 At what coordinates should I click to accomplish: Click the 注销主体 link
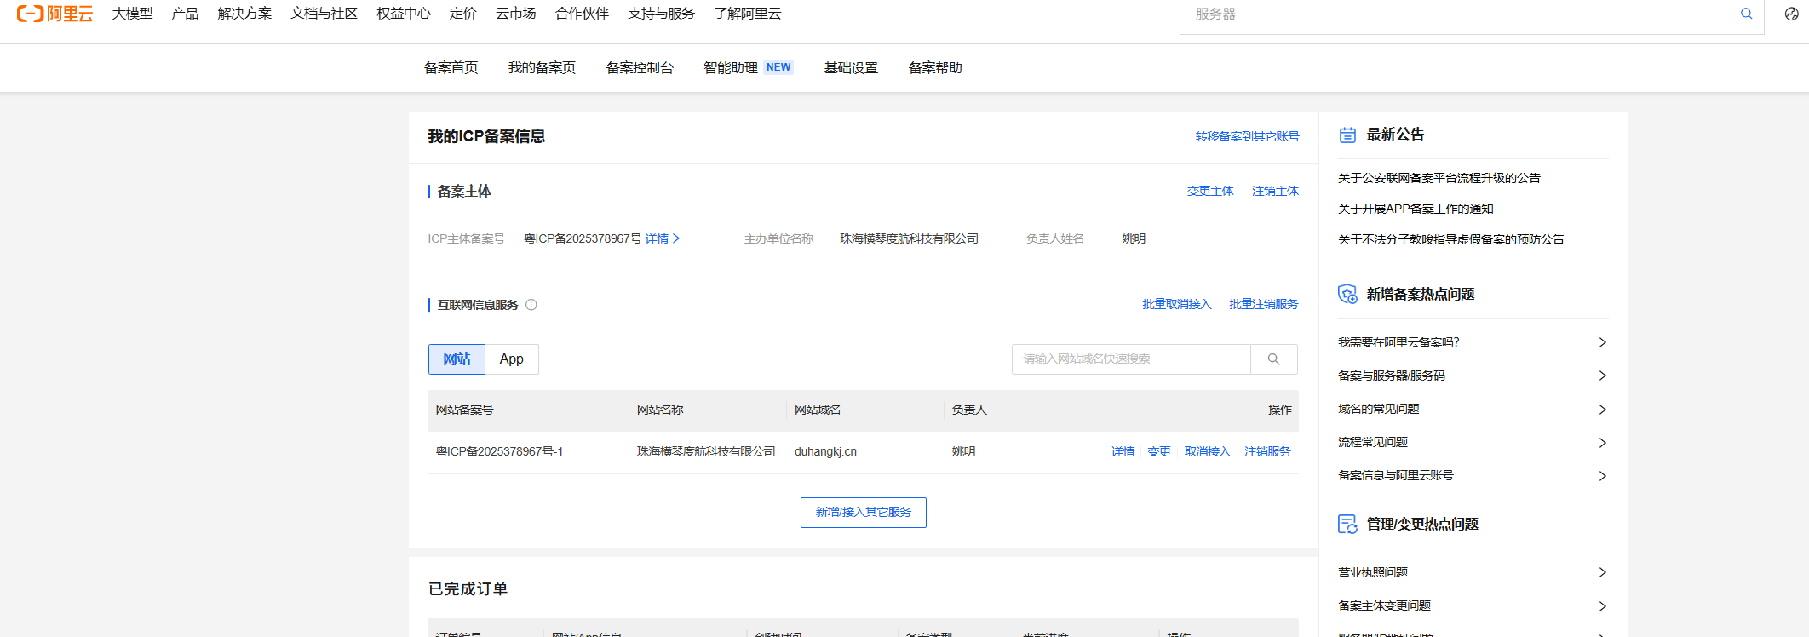pyautogui.click(x=1275, y=192)
